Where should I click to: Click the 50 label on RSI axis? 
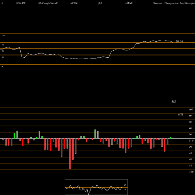click(3, 51)
